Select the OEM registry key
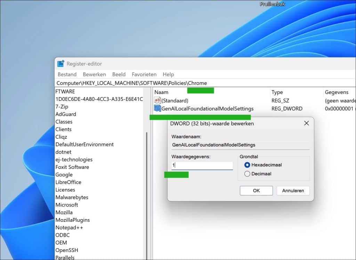The width and height of the screenshot is (356, 260). tap(61, 243)
